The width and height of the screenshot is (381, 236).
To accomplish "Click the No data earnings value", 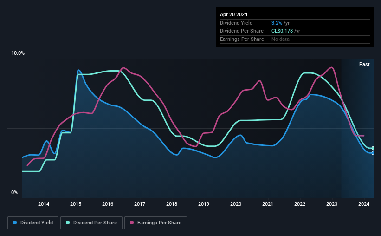I will [280, 39].
